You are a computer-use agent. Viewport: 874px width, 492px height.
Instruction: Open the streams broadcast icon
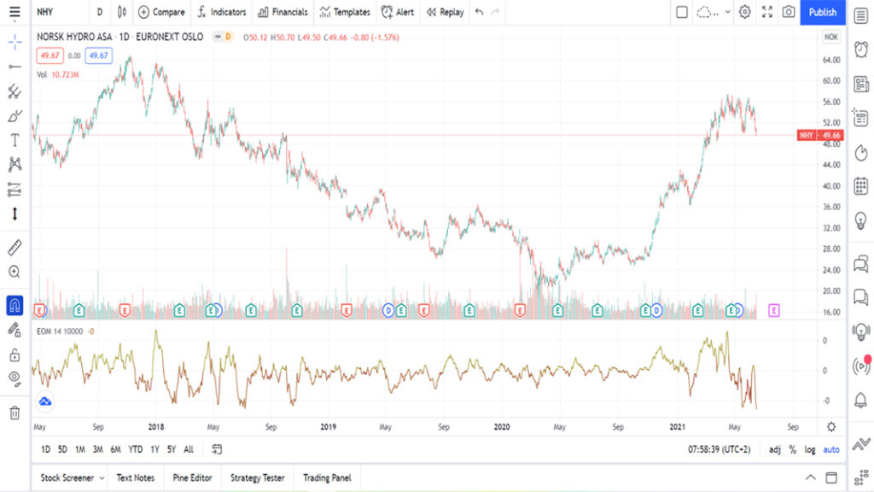coord(860,366)
